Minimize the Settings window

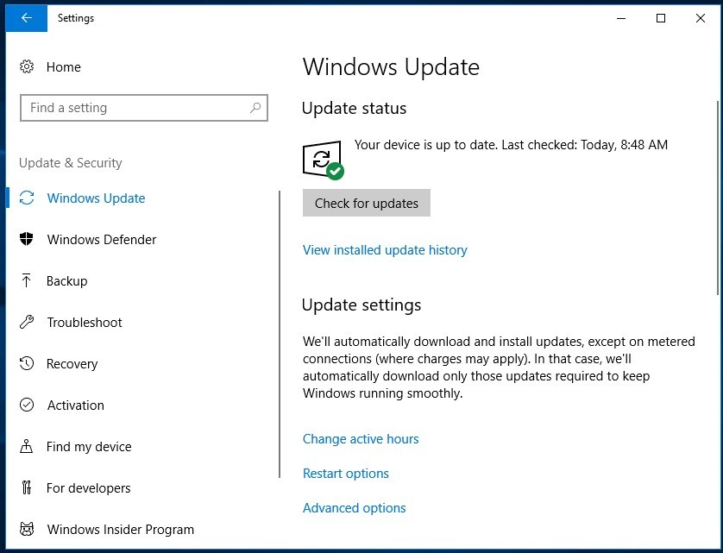pos(621,18)
